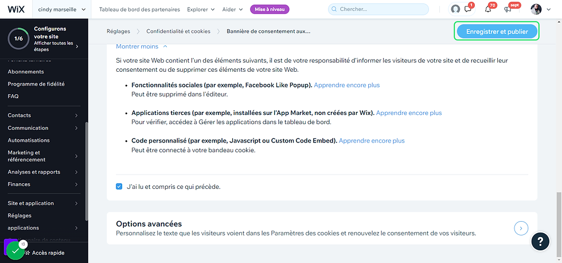
Task: Click Enregistrer et publier button
Action: click(x=497, y=32)
